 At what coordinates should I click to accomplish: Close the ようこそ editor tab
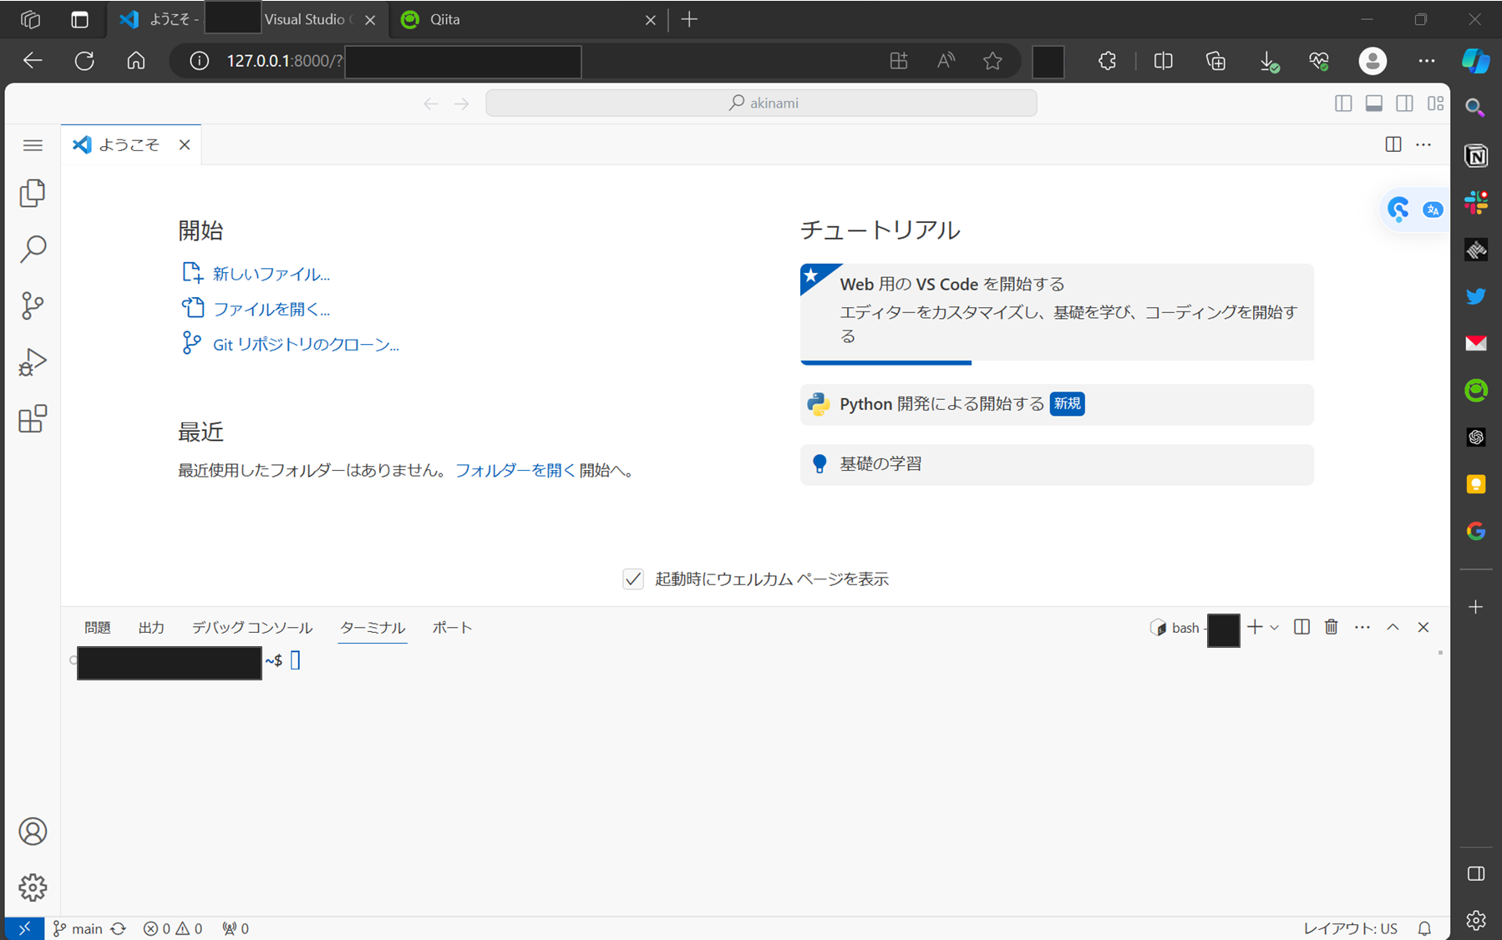pos(185,145)
